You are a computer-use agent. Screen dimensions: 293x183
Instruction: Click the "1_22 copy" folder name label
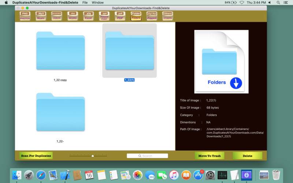(x=60, y=80)
